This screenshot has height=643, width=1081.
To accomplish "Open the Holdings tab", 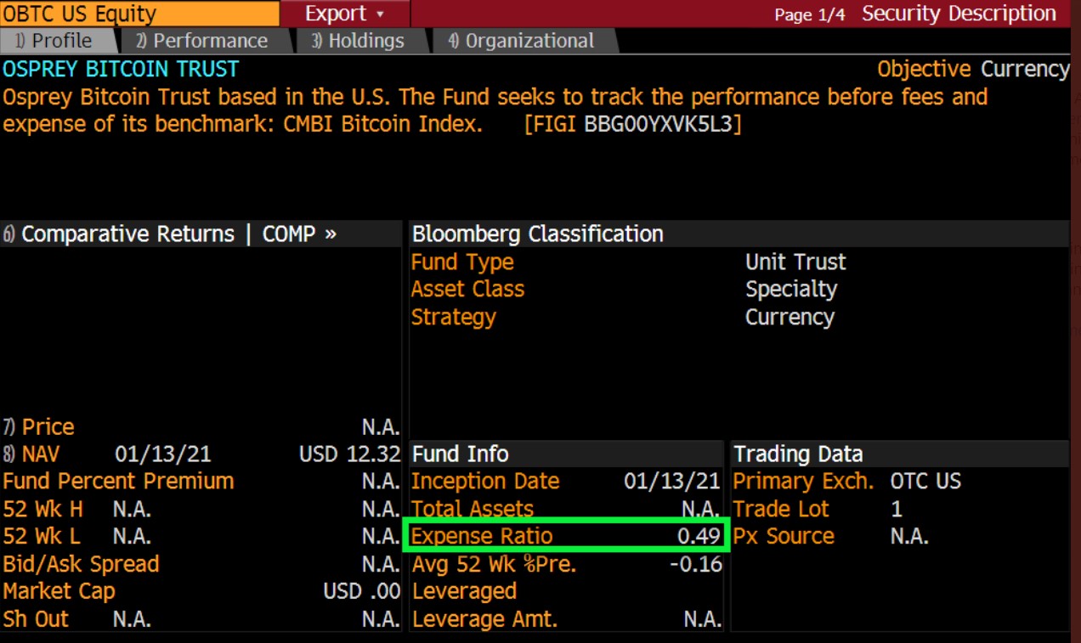I will 357,40.
